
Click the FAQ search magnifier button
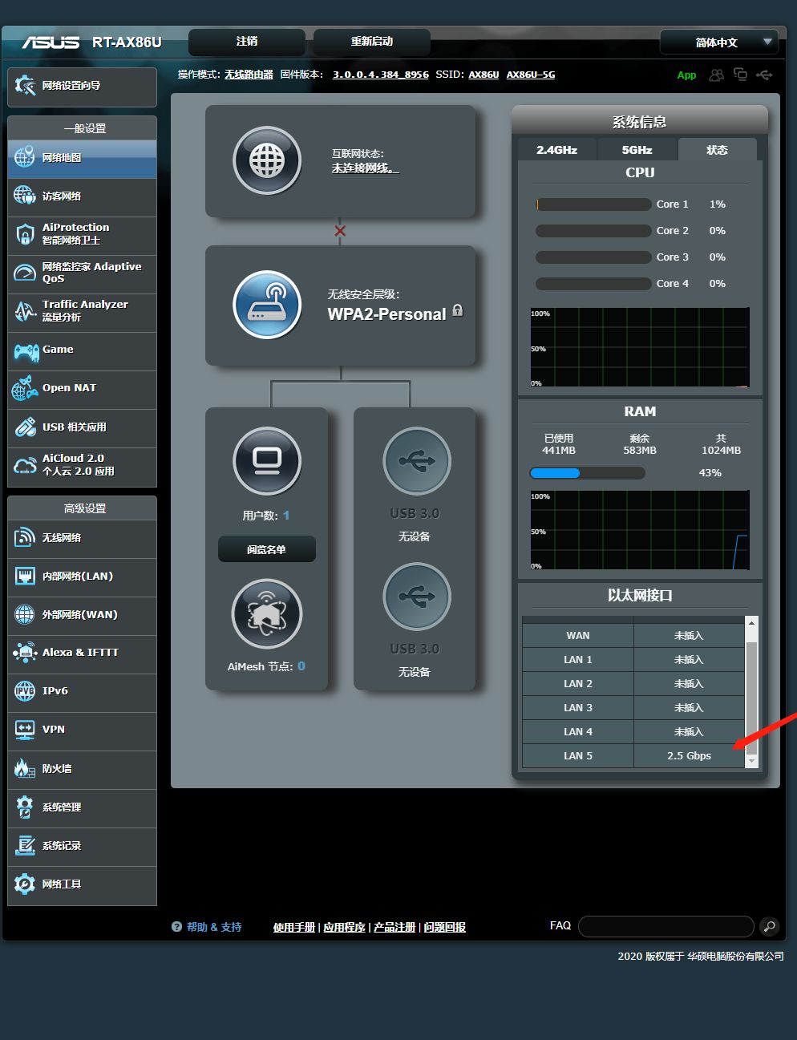[x=769, y=927]
